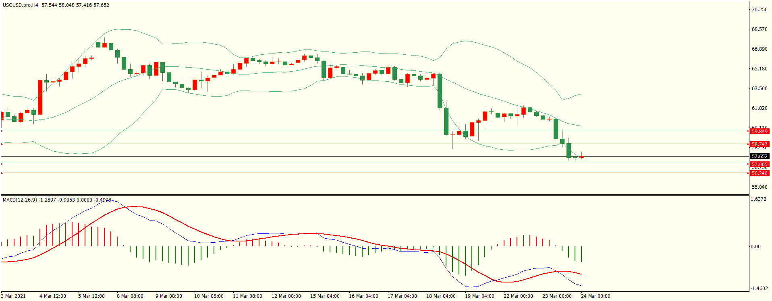Screen dimensions: 772x301
Task: Click the 1.6372 MACD scale value
Action: 759,199
